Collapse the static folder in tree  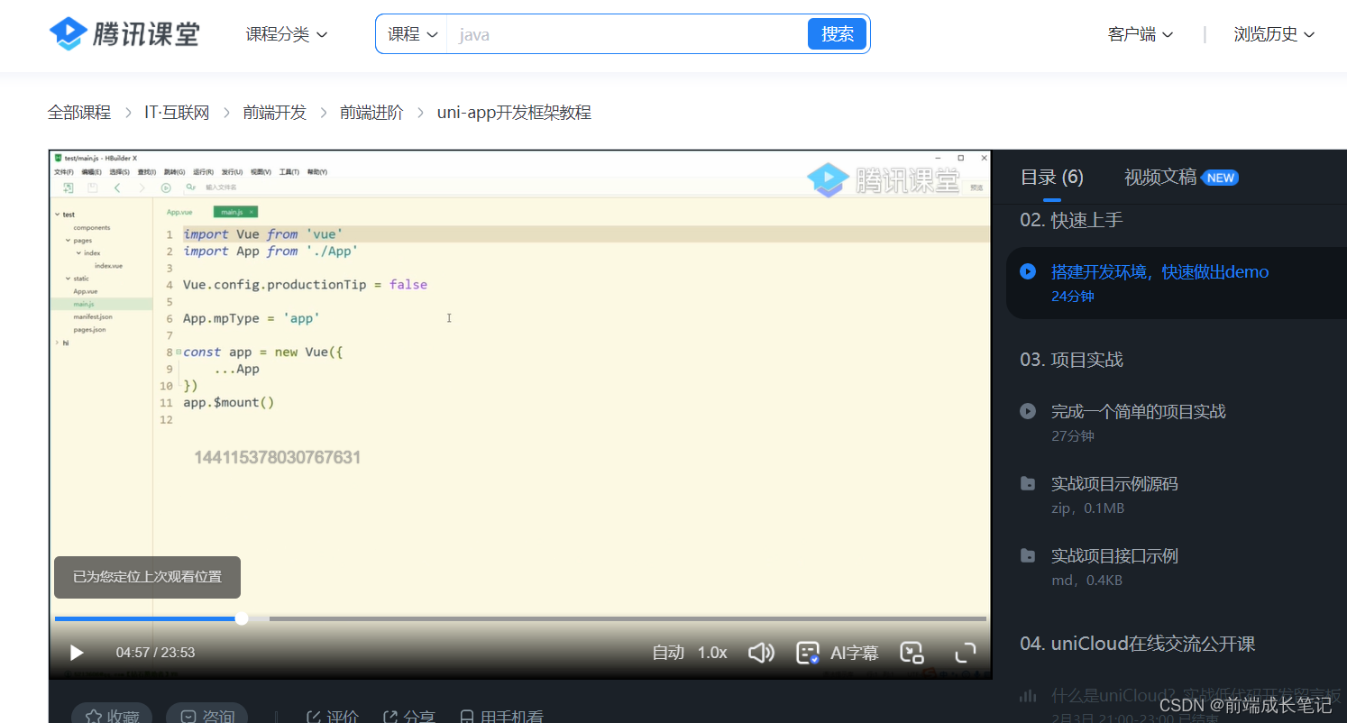tap(67, 279)
